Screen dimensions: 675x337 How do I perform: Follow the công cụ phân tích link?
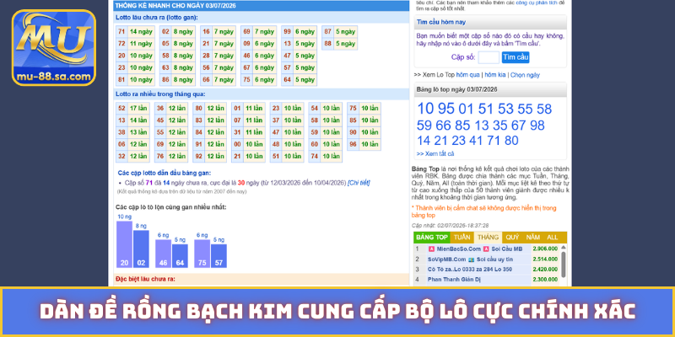click(x=537, y=3)
